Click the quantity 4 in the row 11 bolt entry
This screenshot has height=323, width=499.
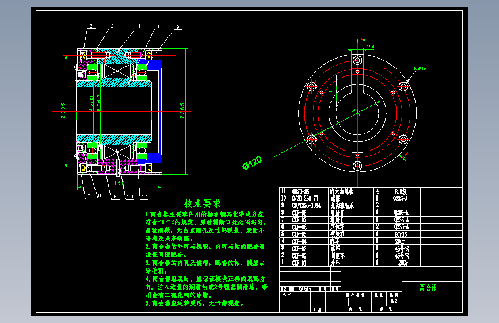378,191
